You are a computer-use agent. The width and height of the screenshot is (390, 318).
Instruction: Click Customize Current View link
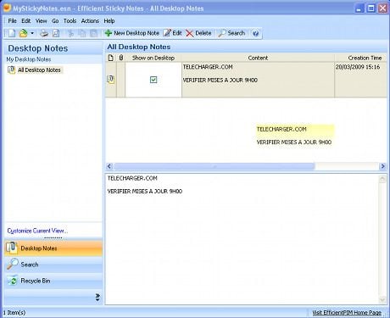tap(37, 231)
